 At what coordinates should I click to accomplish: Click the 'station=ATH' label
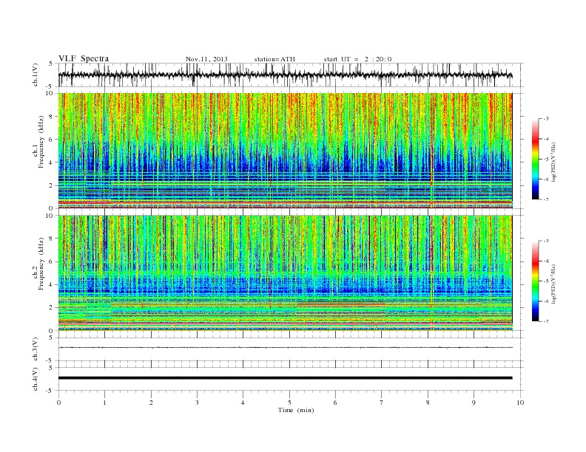(275, 59)
